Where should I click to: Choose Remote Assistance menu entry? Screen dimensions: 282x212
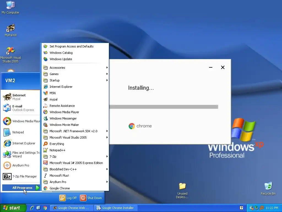click(75, 106)
